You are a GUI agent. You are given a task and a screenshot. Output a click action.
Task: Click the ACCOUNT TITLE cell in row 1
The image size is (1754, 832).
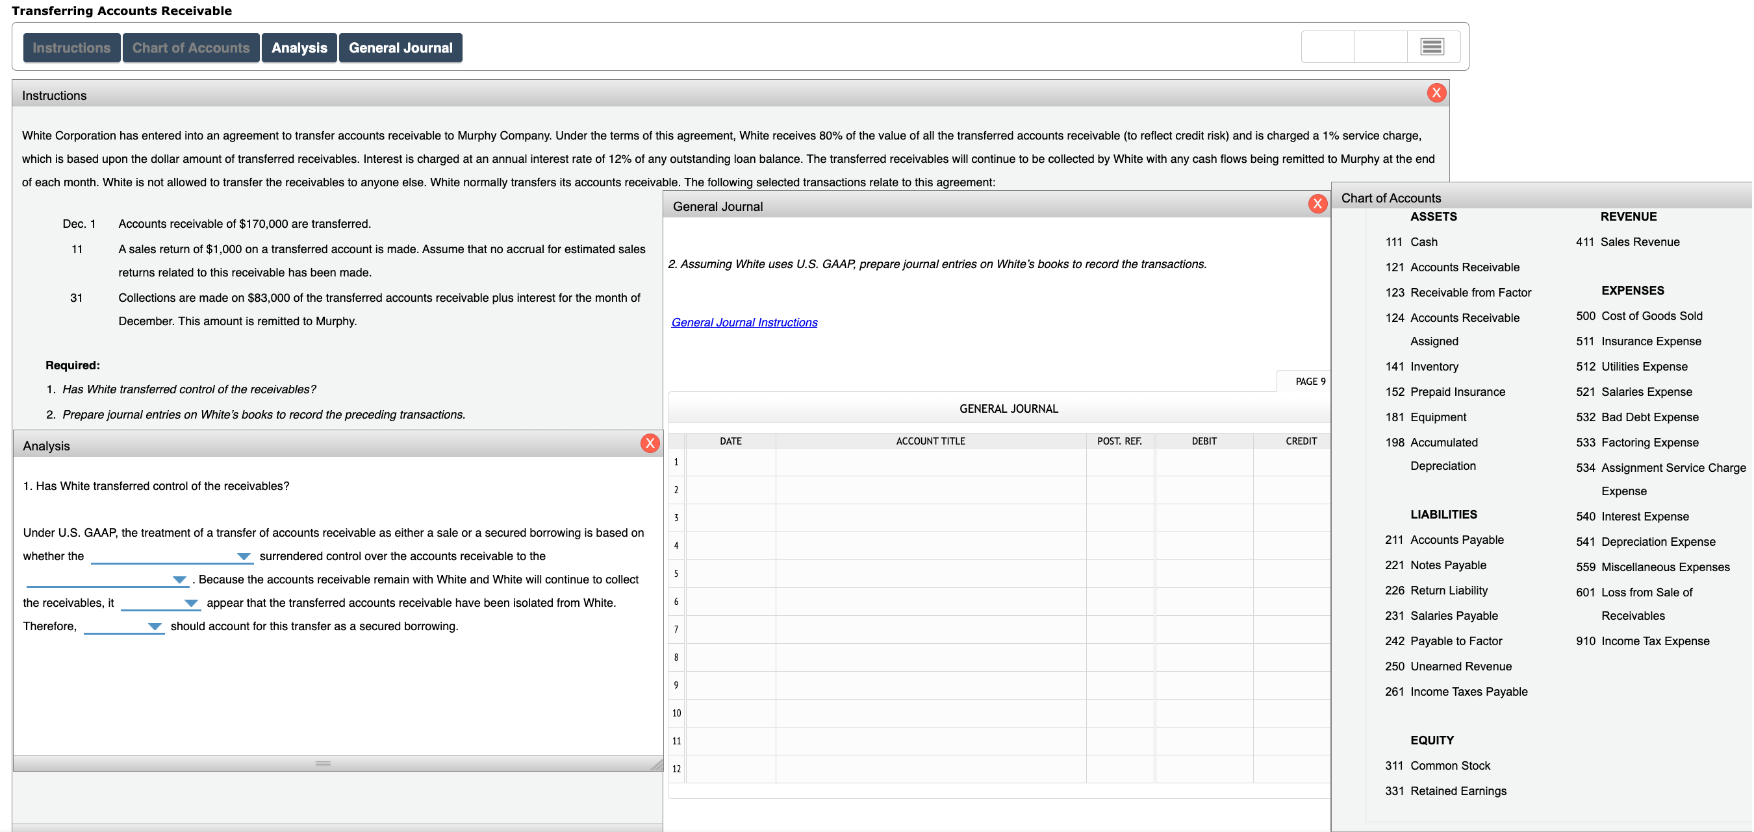930,462
